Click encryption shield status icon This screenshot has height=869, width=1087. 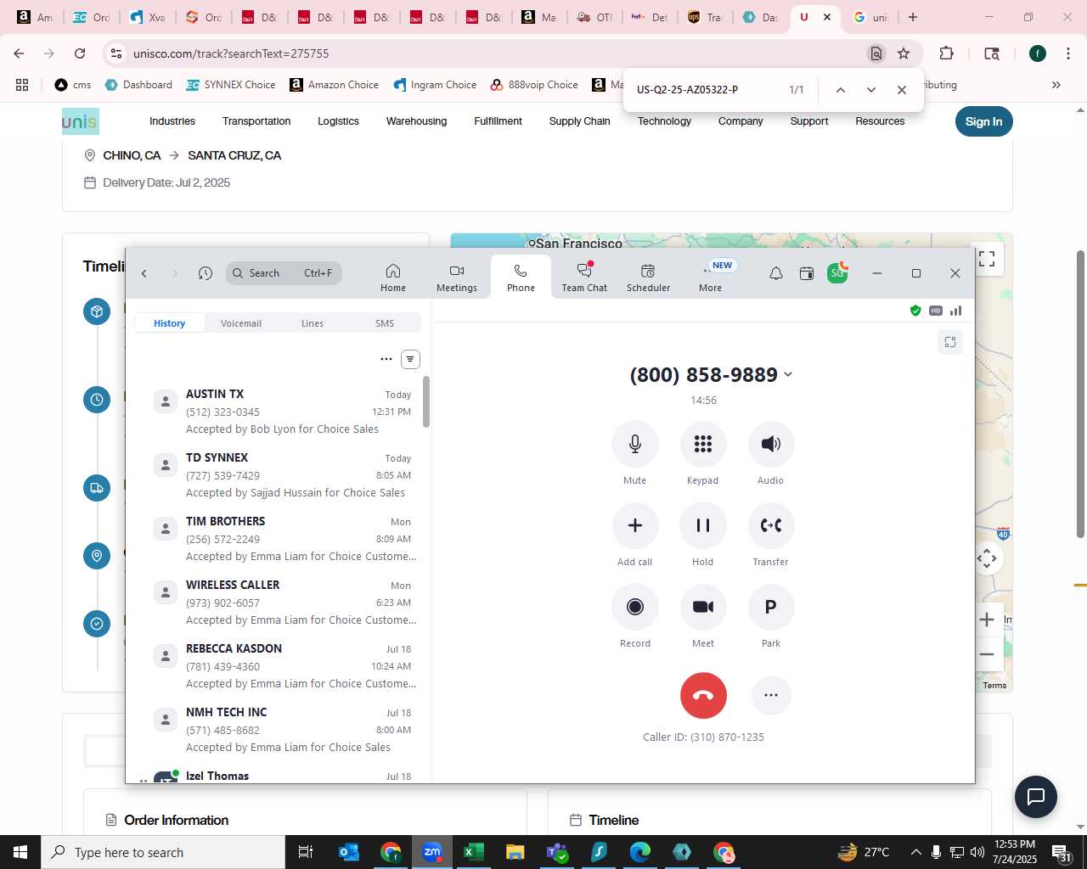915,311
